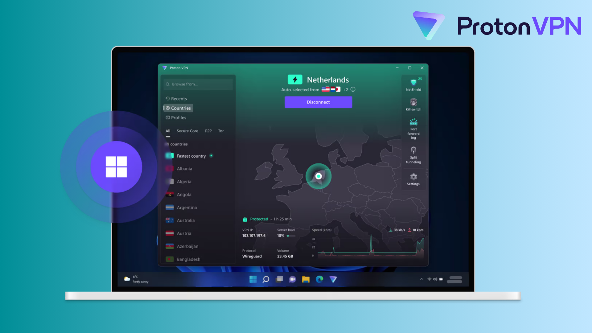This screenshot has height=333, width=592.
Task: Select Countries in the sidebar
Action: (x=178, y=108)
